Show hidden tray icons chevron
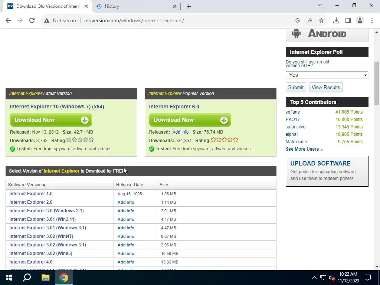 point(314,278)
